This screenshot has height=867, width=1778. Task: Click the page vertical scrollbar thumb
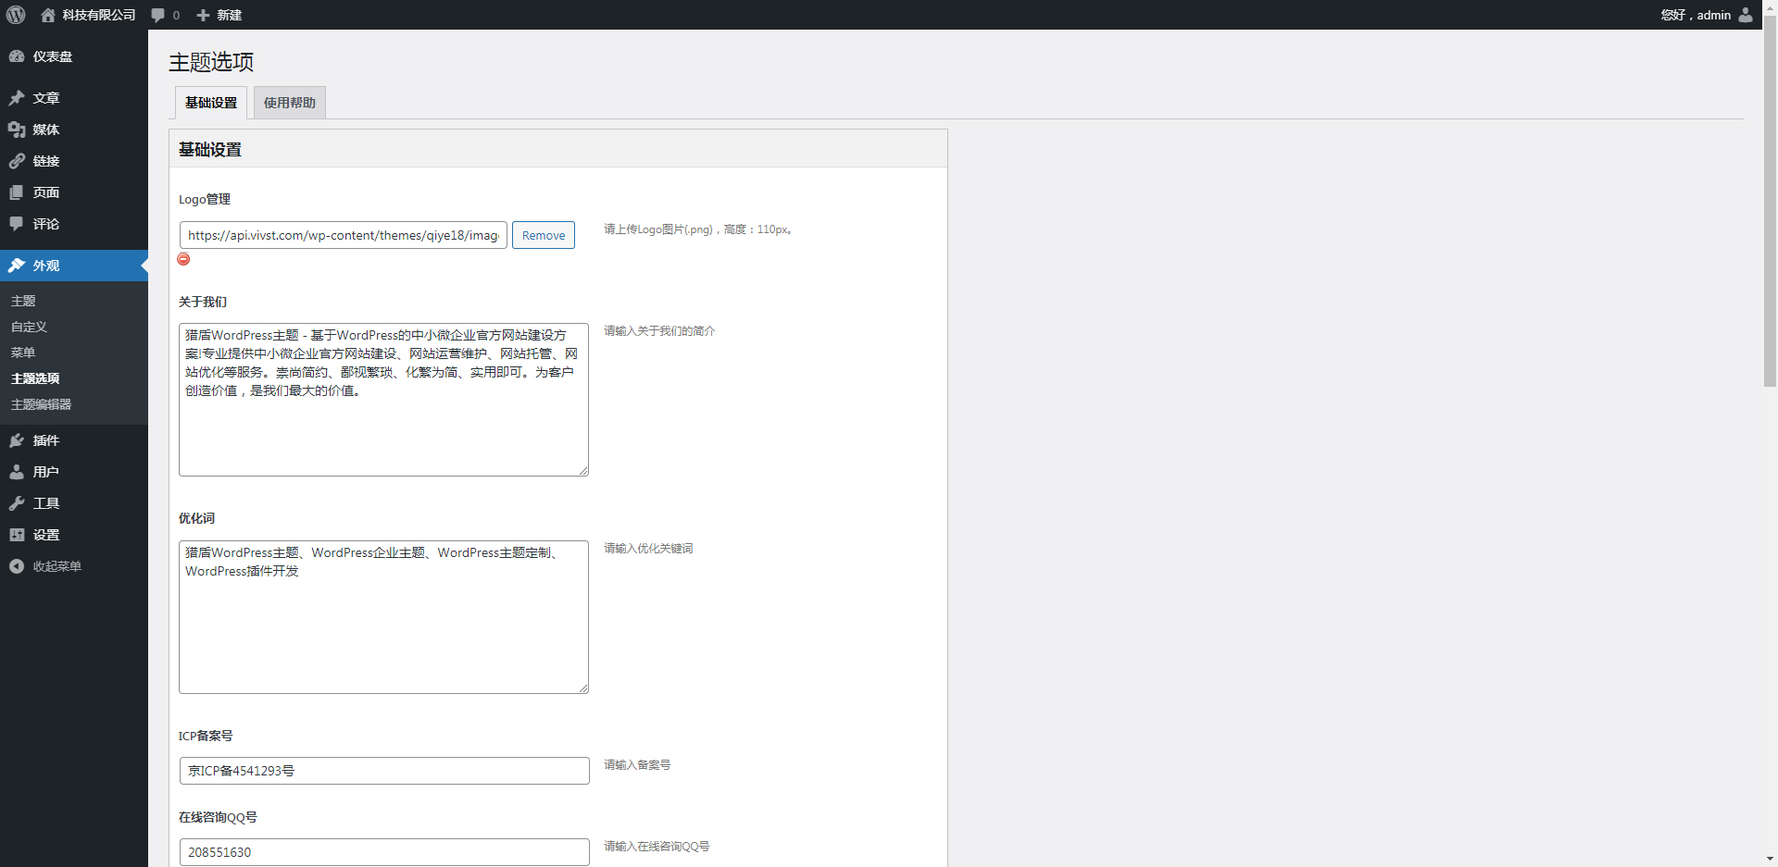coord(1770,201)
